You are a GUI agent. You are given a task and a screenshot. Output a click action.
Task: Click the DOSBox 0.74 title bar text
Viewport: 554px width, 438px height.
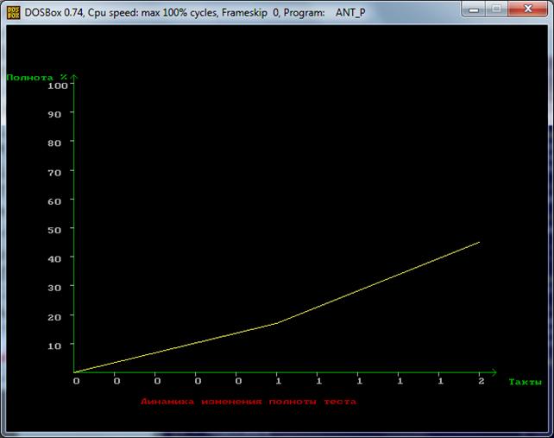tap(195, 13)
